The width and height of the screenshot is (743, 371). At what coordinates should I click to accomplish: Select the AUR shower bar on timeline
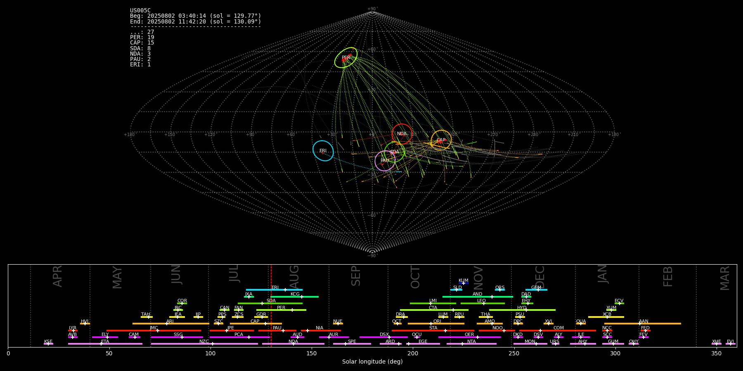click(x=334, y=337)
